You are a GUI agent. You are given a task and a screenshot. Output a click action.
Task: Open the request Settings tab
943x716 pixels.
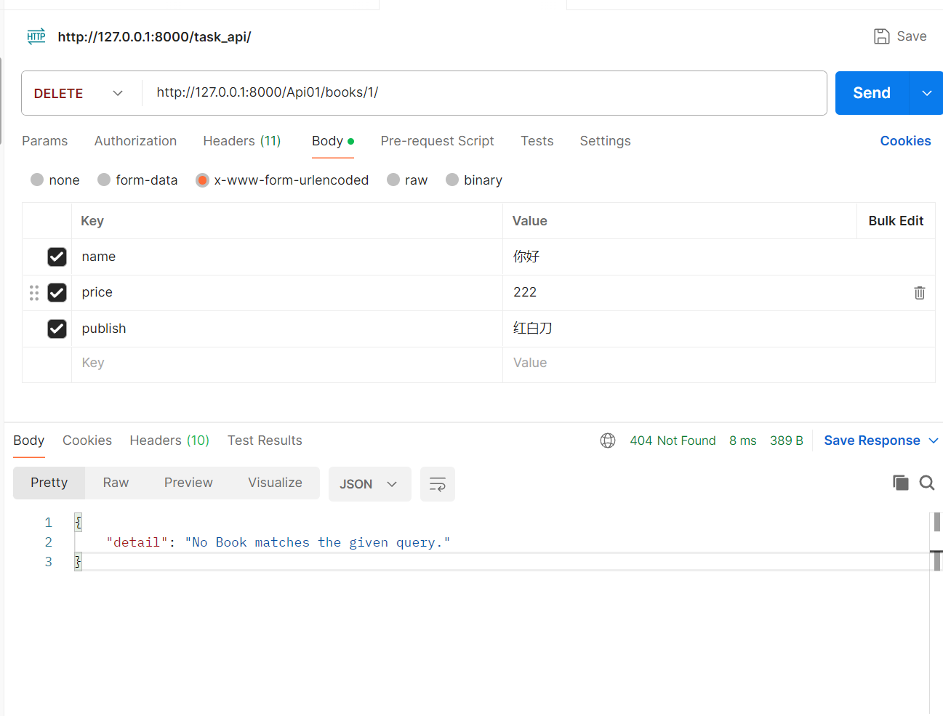tap(605, 141)
